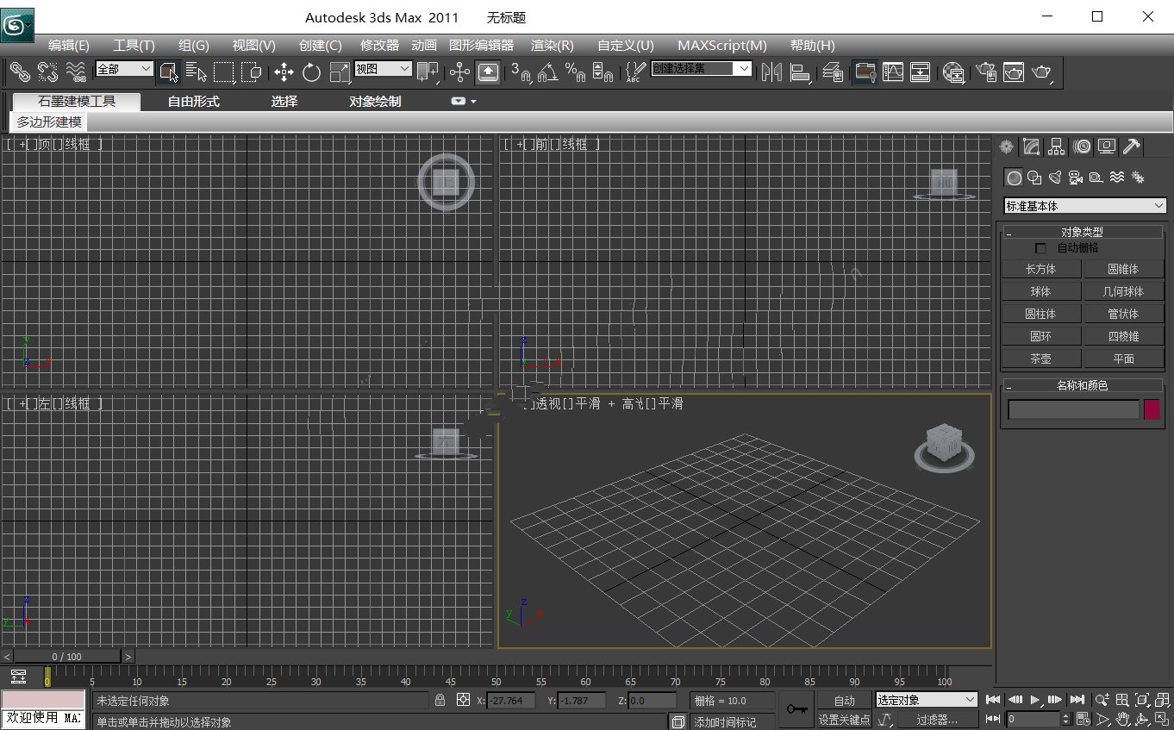Open the 选定对象 key filter dropdown
1174x730 pixels.
click(x=927, y=700)
